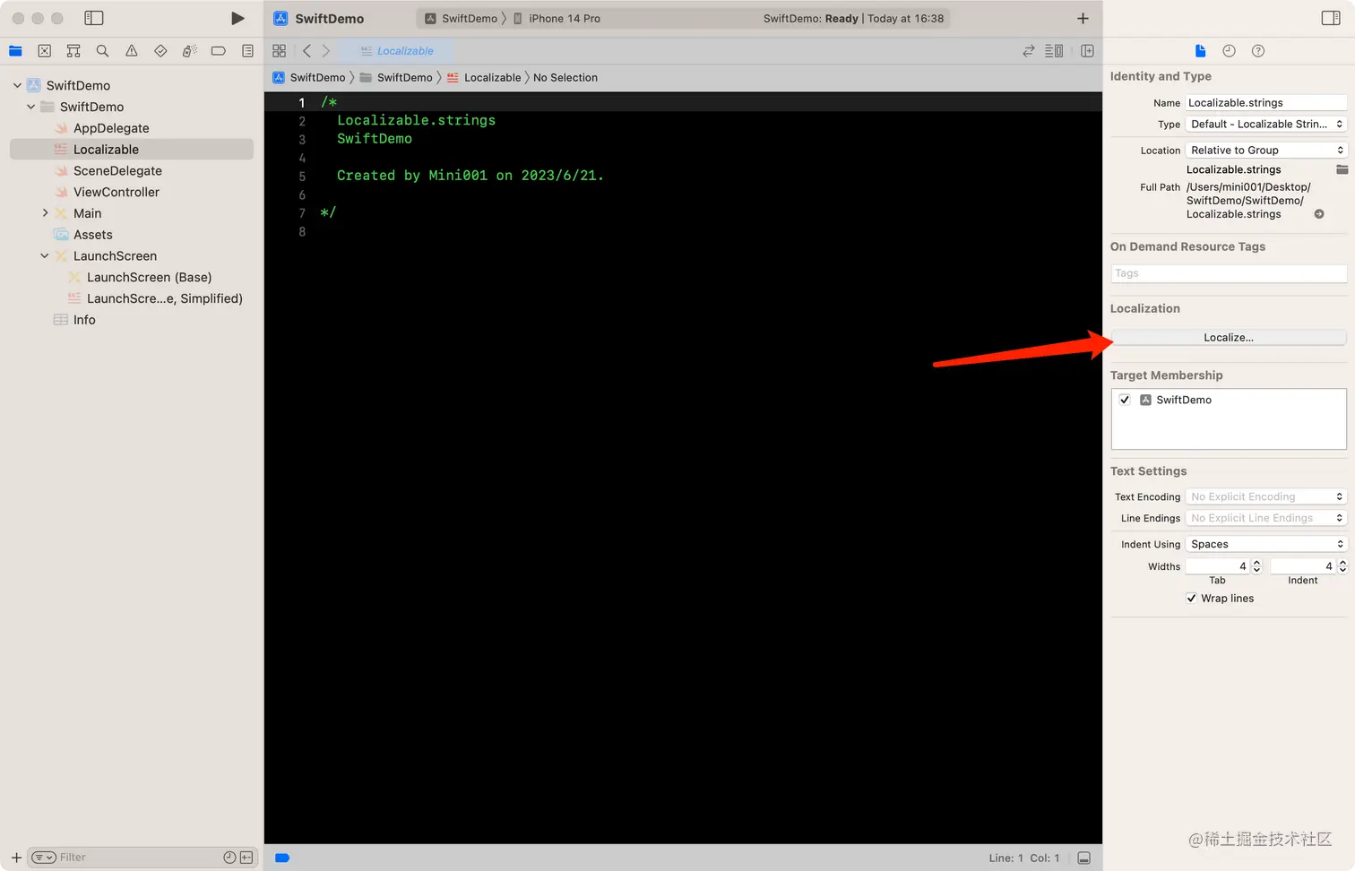Screen dimensions: 1355x871
Task: Open the related items grid menu
Action: click(280, 51)
